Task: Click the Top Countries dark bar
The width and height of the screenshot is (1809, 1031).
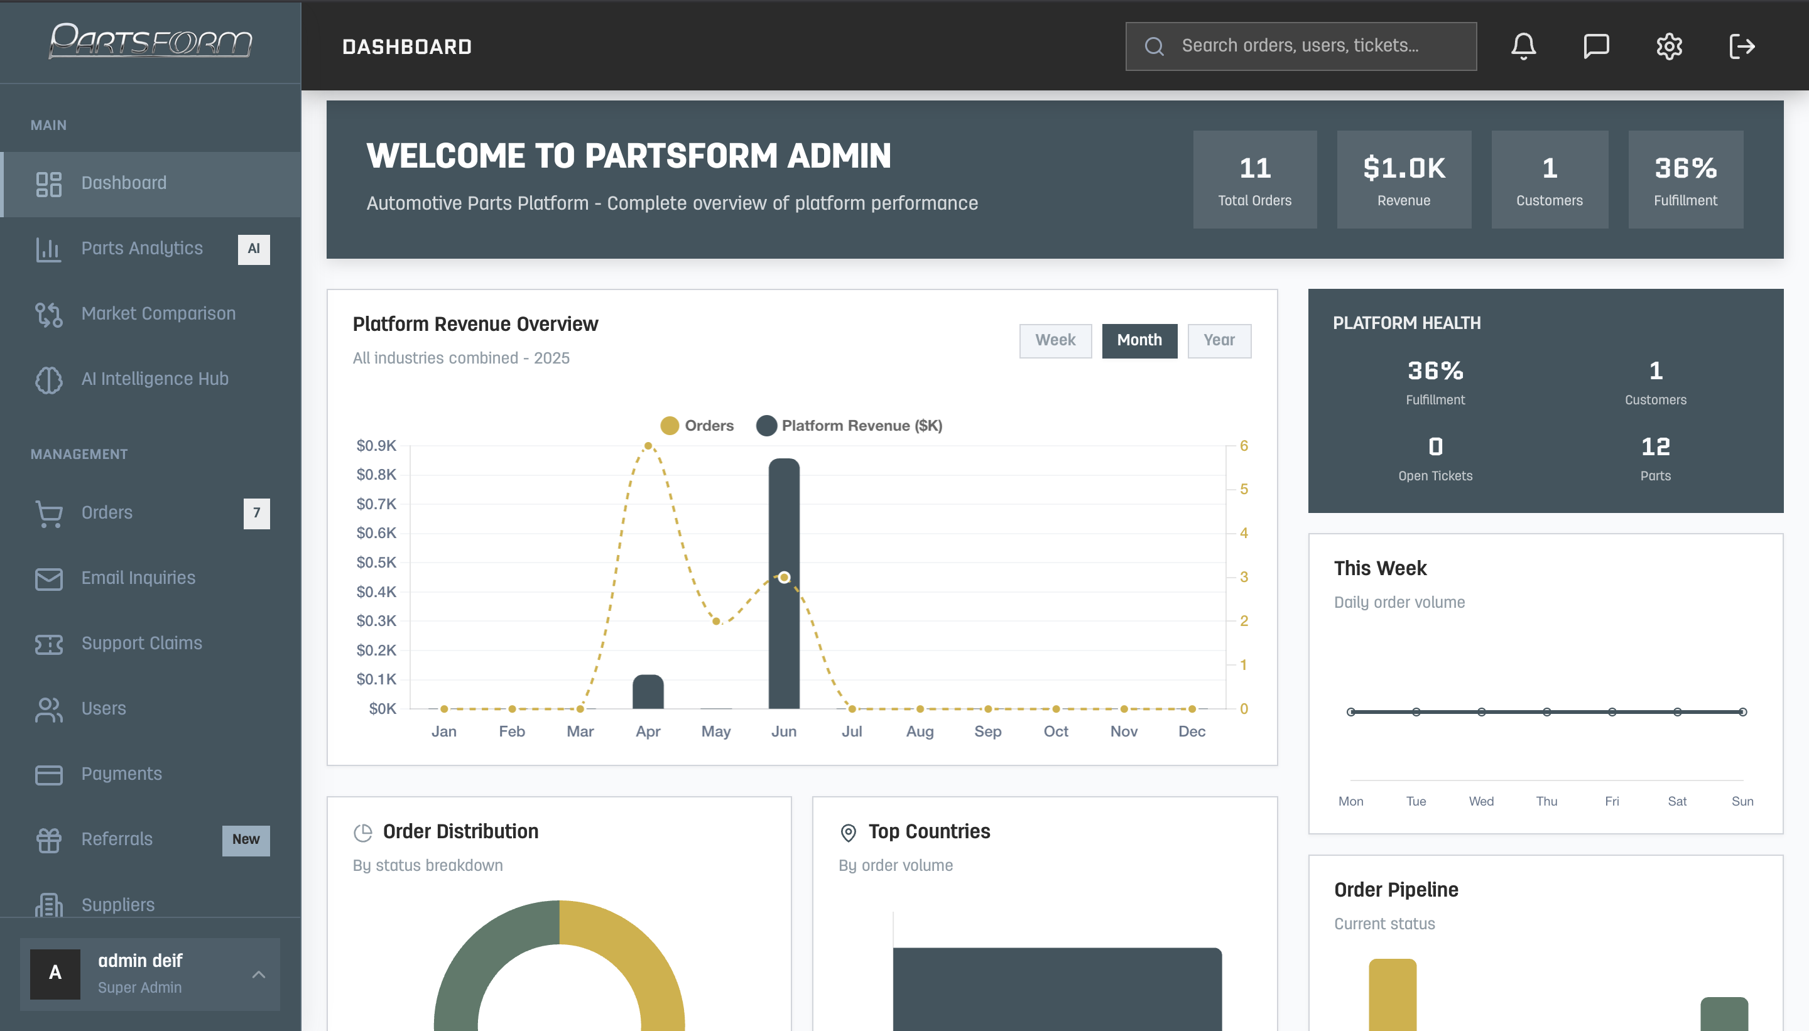Action: click(x=1057, y=989)
